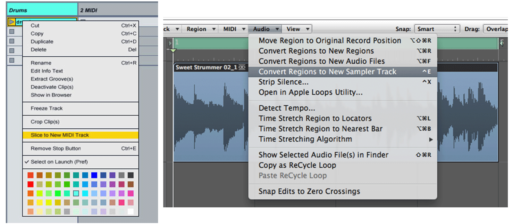Viewport: 513px width, 224px height.
Task: Toggle Select on Launch (Pref) option
Action: pos(59,162)
